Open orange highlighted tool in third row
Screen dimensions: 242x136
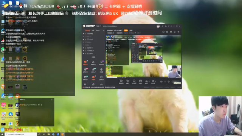coord(93,78)
